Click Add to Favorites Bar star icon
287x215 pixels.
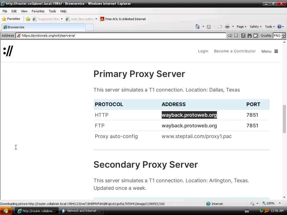coord(28,19)
